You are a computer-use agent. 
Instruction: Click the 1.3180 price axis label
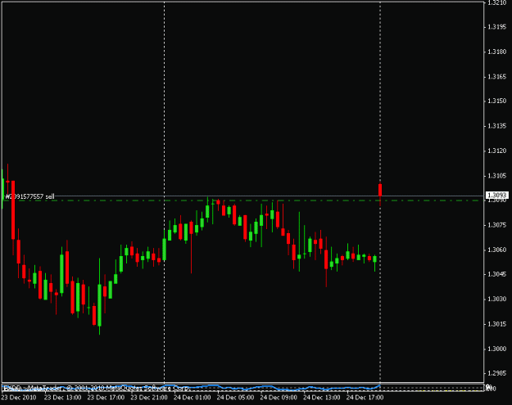coord(497,52)
